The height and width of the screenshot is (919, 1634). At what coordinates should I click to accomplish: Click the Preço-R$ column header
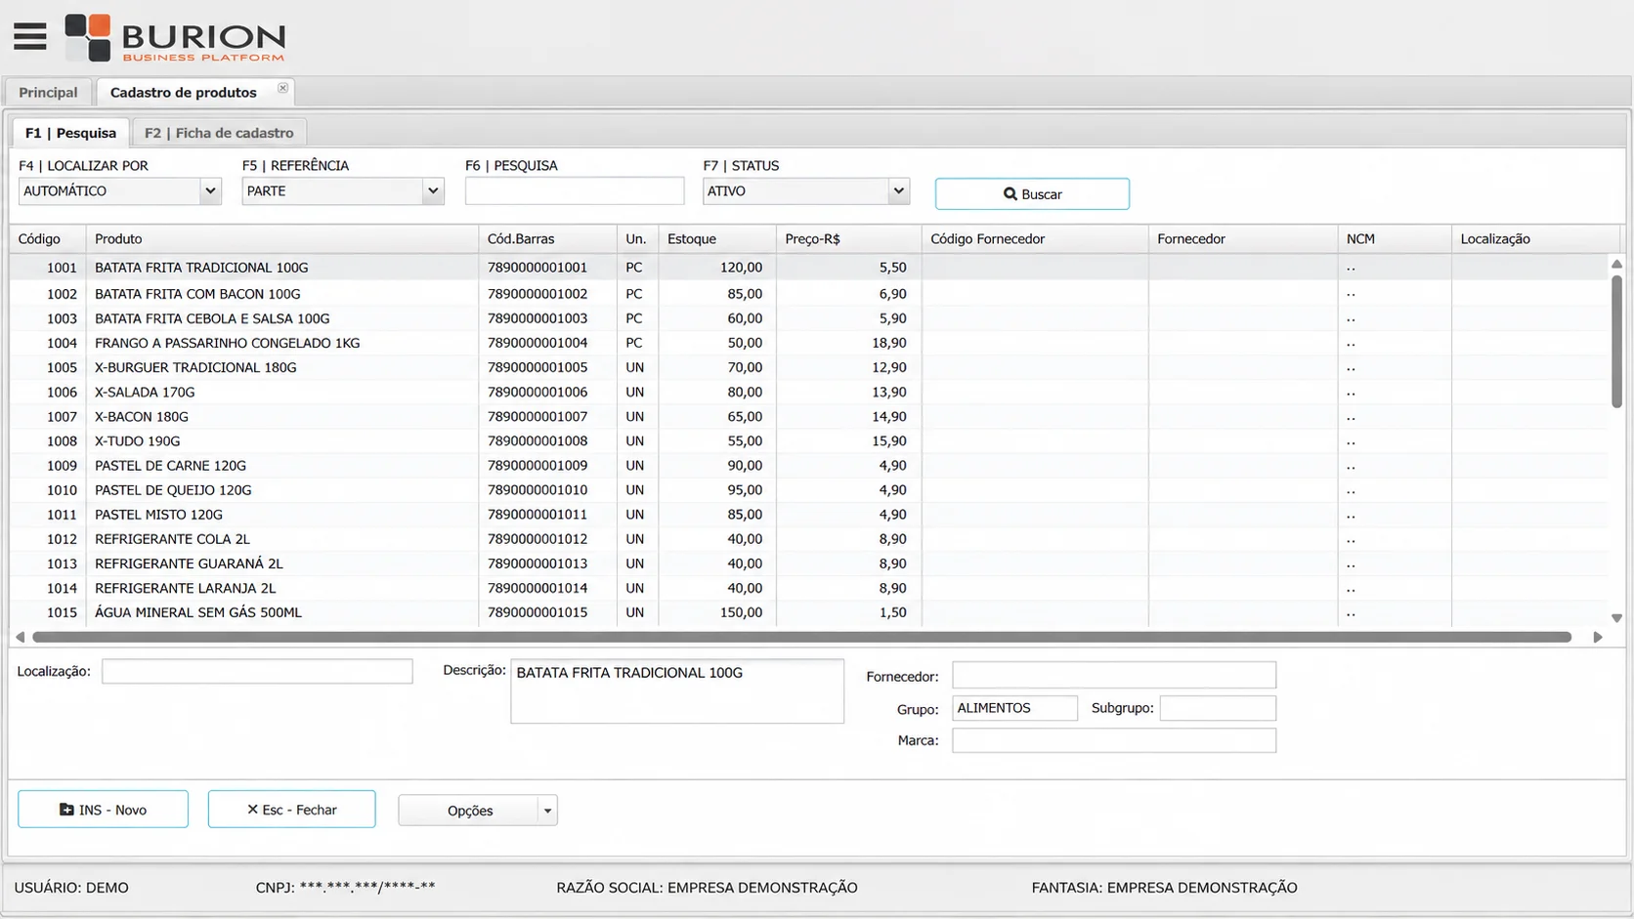[849, 239]
